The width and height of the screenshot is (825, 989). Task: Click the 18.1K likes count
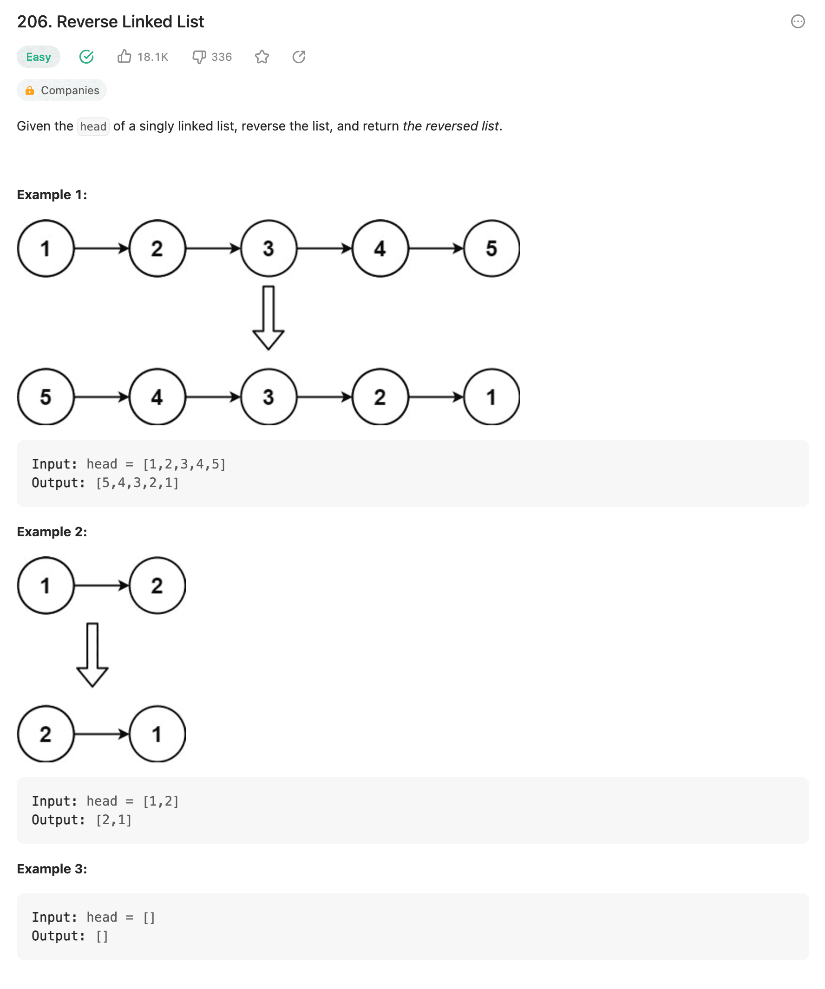[x=153, y=57]
